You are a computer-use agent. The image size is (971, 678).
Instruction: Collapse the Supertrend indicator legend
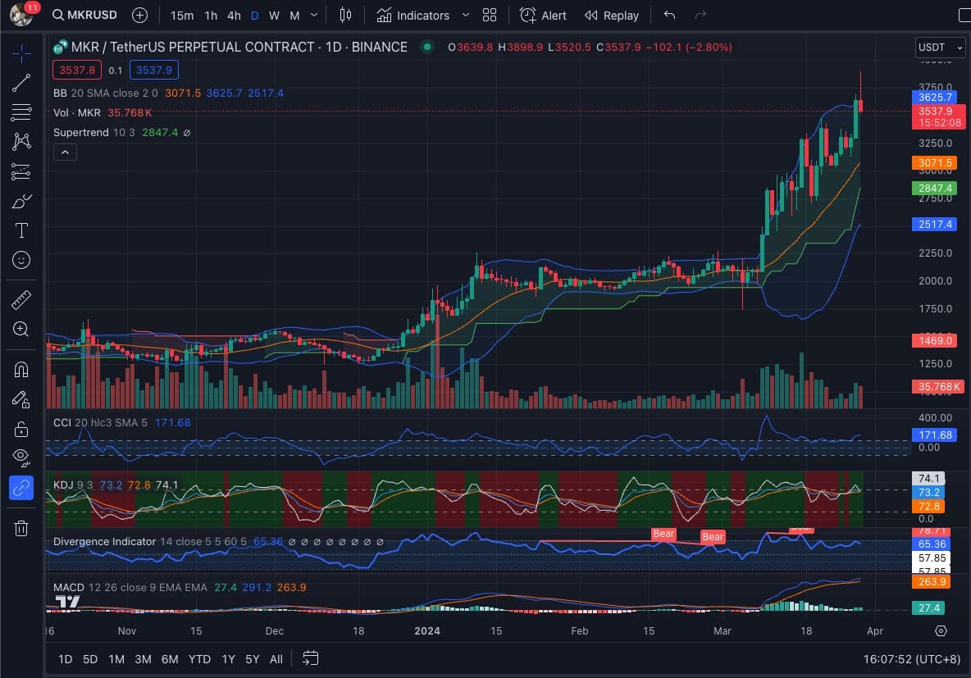pyautogui.click(x=65, y=152)
